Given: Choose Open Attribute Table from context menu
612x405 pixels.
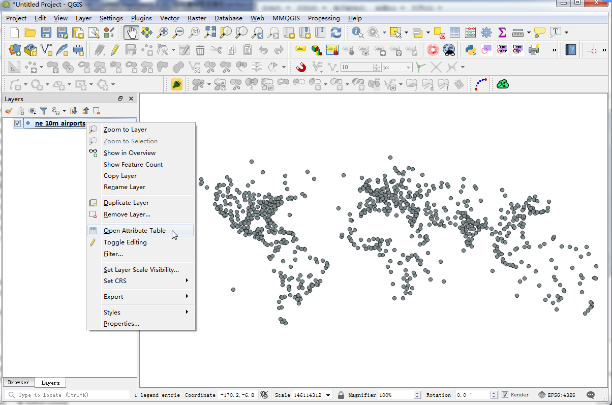Looking at the screenshot, I should (x=141, y=231).
